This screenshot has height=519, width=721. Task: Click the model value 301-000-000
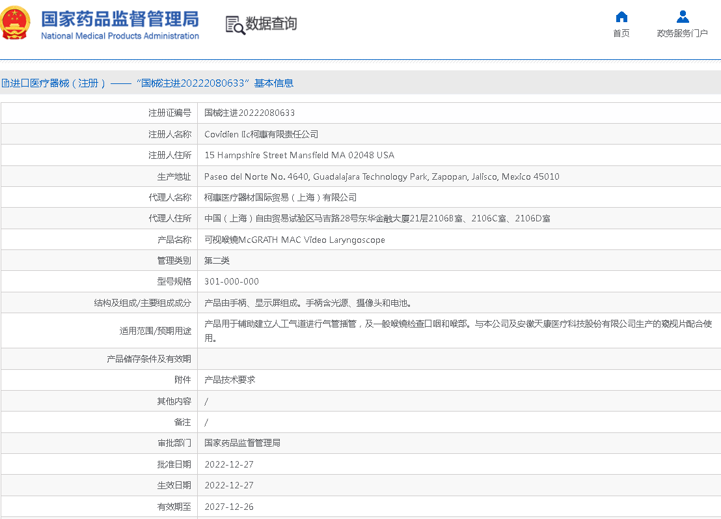point(231,282)
